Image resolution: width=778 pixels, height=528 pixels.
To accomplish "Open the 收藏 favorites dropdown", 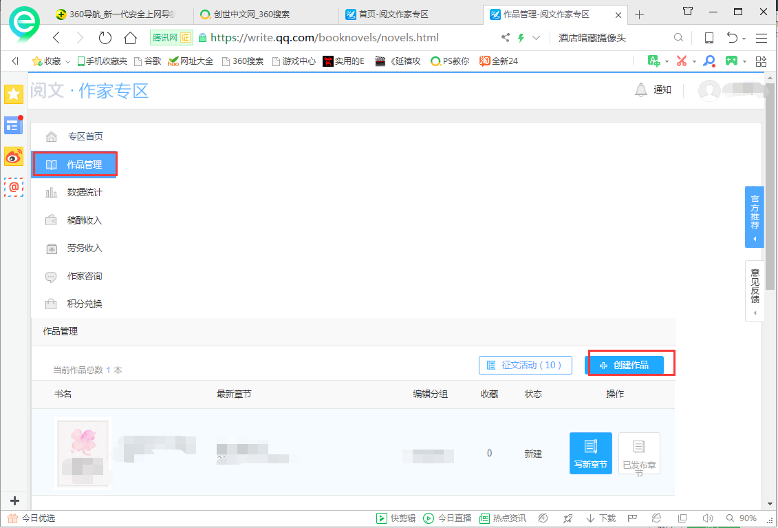I will (x=51, y=61).
